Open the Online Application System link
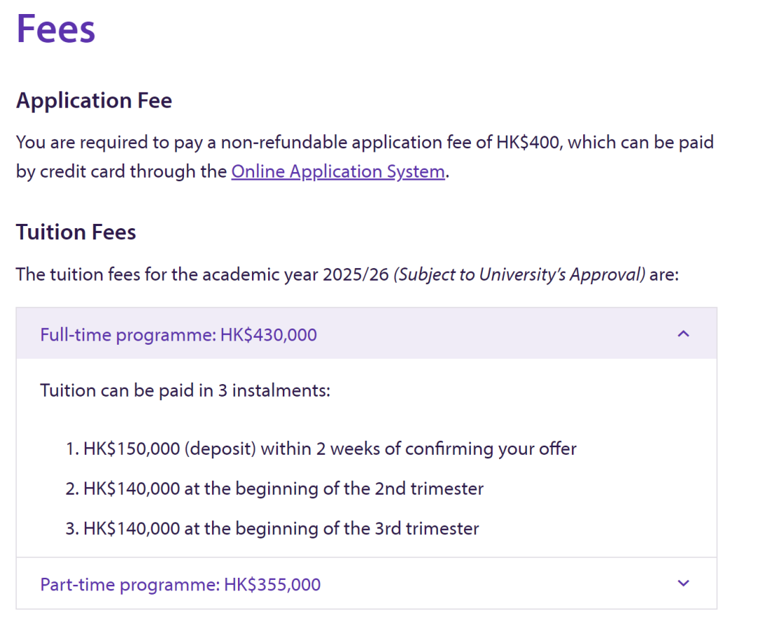Screen dimensions: 758x622 pos(338,172)
